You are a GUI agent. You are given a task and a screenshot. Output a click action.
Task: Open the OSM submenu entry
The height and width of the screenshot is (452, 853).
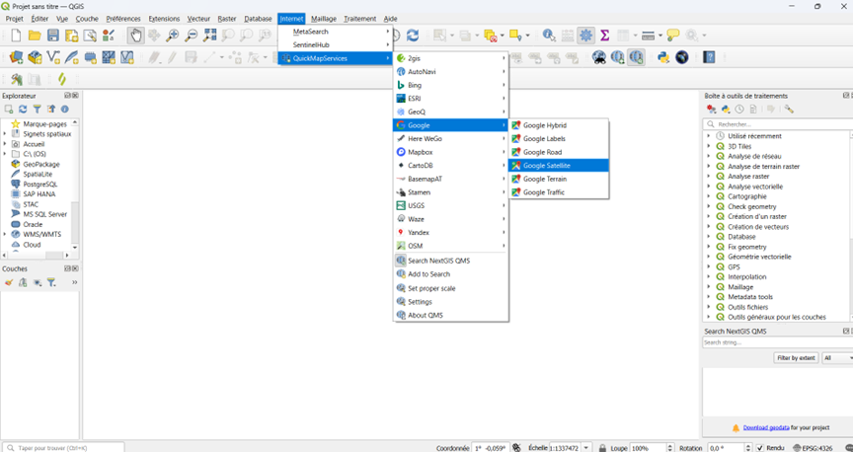(415, 246)
